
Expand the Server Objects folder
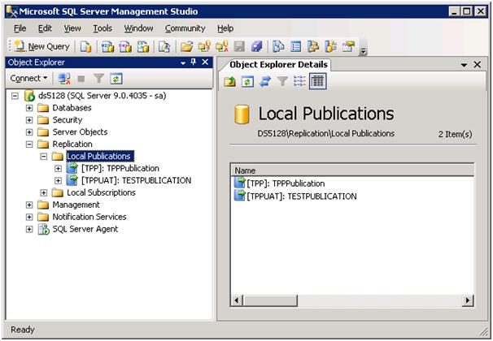pos(29,132)
